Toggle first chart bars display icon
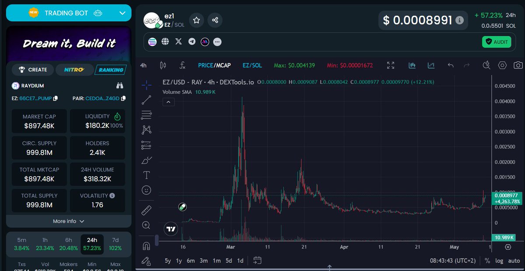The height and width of the screenshot is (271, 525). click(x=412, y=65)
